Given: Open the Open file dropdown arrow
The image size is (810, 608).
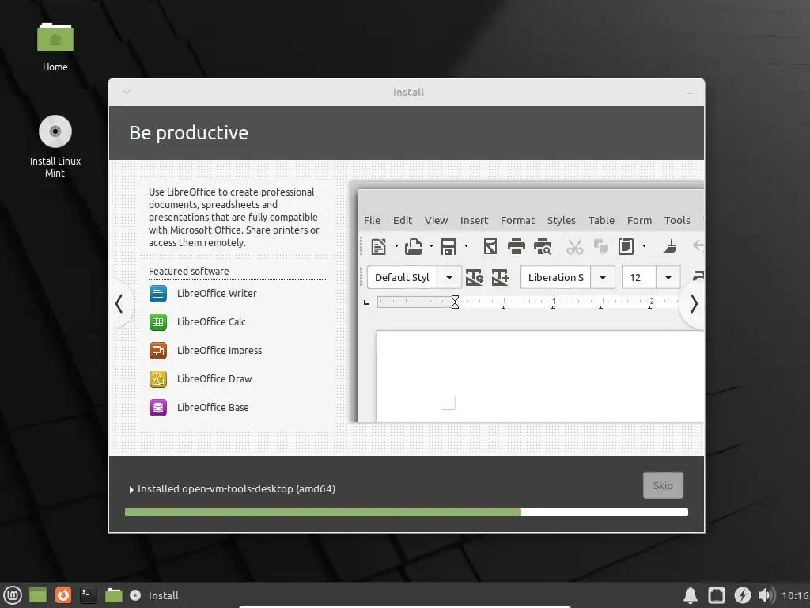Looking at the screenshot, I should [431, 247].
